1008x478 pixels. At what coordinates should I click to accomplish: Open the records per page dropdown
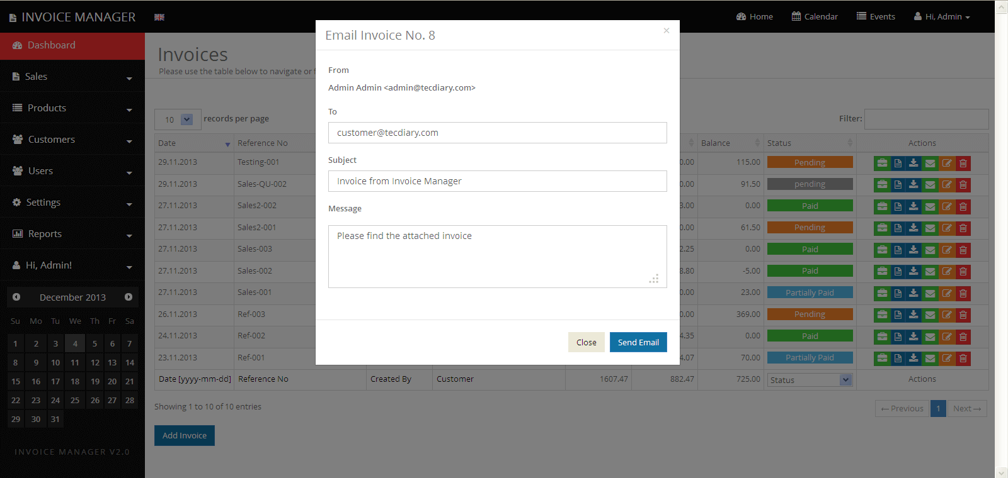click(x=178, y=119)
